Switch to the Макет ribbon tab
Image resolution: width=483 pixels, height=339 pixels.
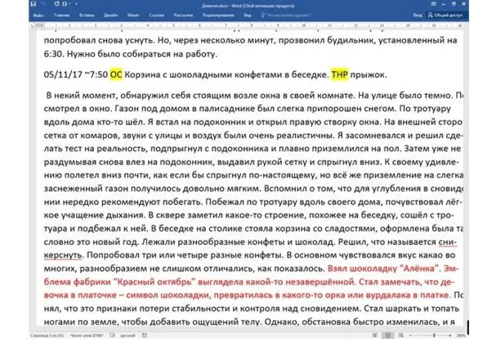coord(133,15)
